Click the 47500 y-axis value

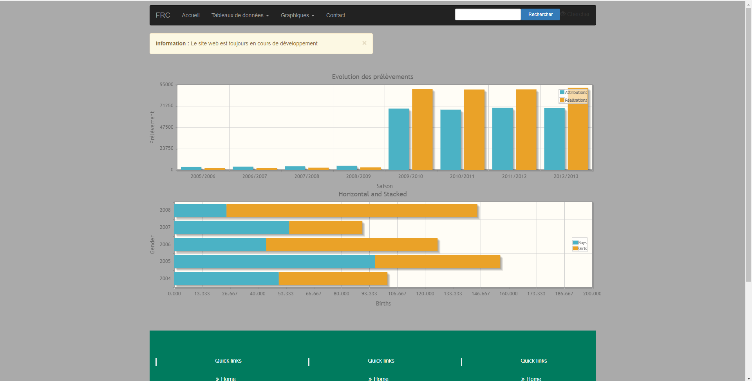click(166, 127)
